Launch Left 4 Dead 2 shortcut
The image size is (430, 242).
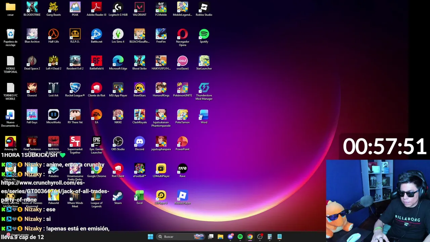tap(53, 63)
